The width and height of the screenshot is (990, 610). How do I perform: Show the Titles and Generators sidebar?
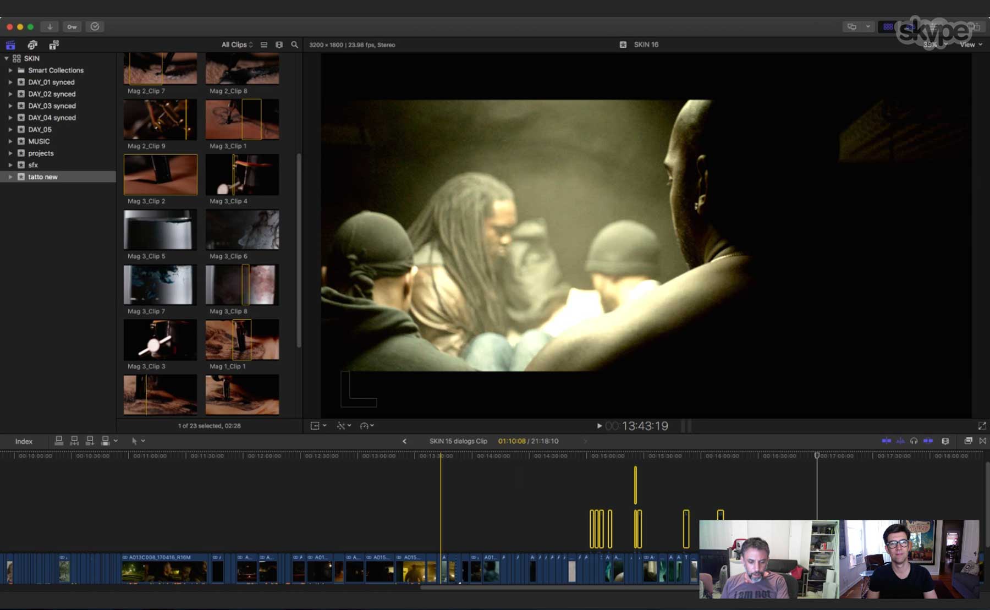coord(54,45)
